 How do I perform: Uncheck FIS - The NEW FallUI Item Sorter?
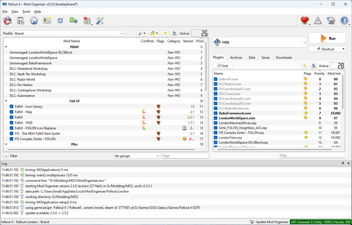tap(12, 134)
